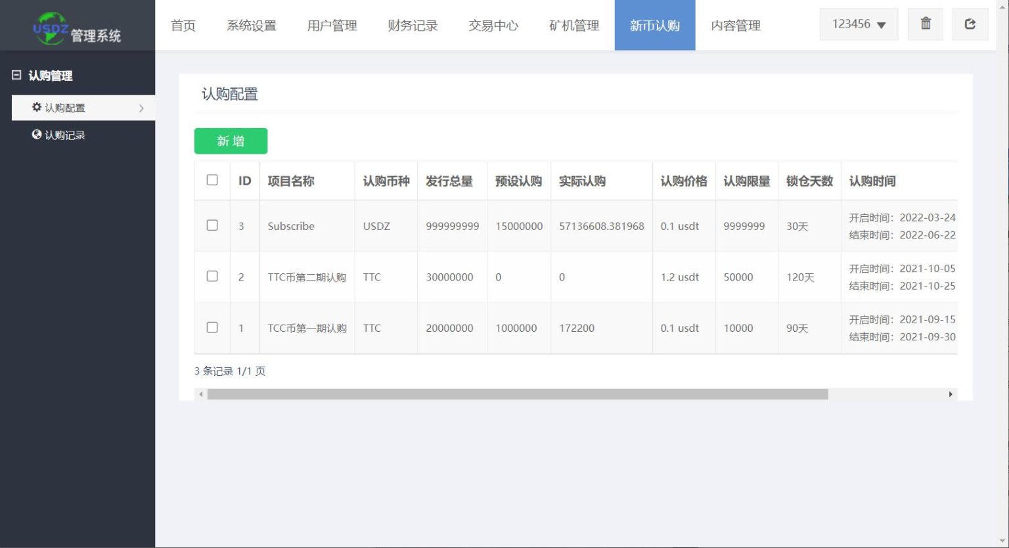
Task: Click the 开启时间 2022-03-24 text
Action: pos(902,217)
